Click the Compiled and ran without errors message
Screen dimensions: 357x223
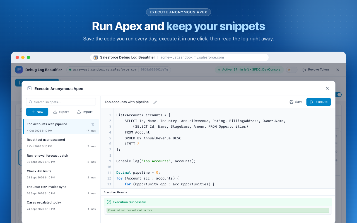(218, 210)
